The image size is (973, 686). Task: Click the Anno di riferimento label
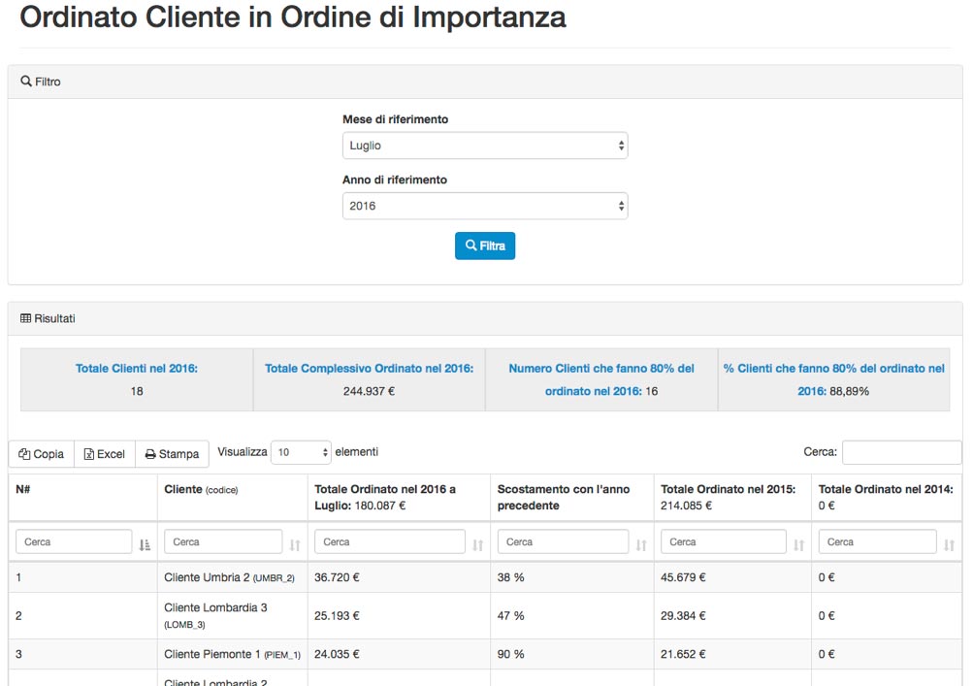(x=395, y=180)
